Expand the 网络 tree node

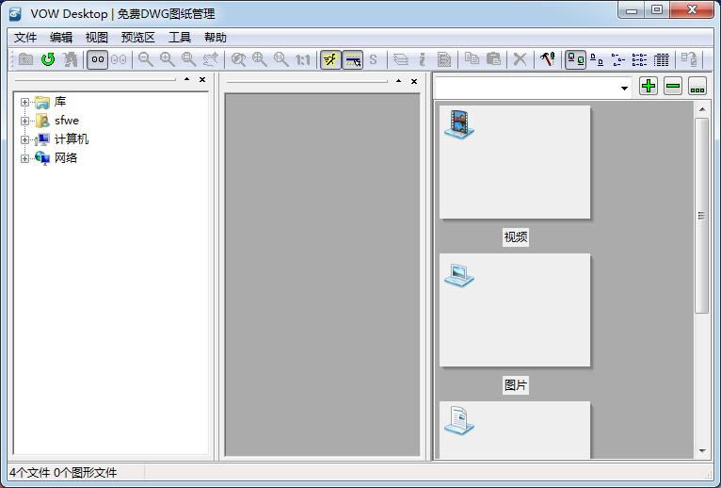24,158
